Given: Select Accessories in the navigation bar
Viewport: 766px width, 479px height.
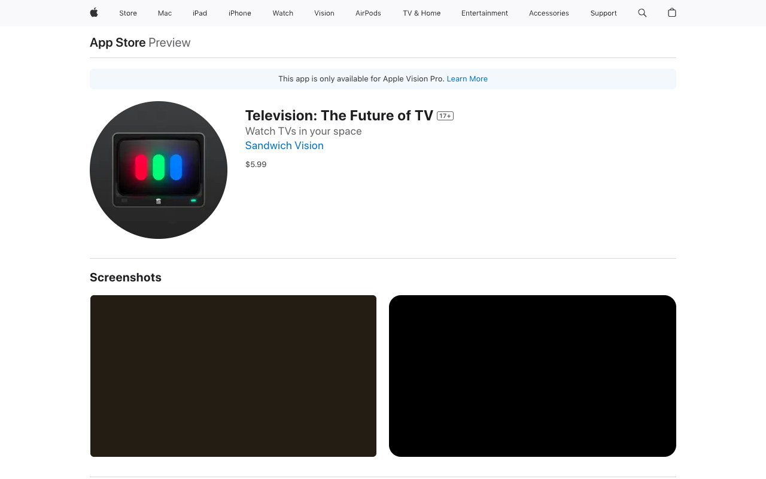Looking at the screenshot, I should tap(549, 13).
